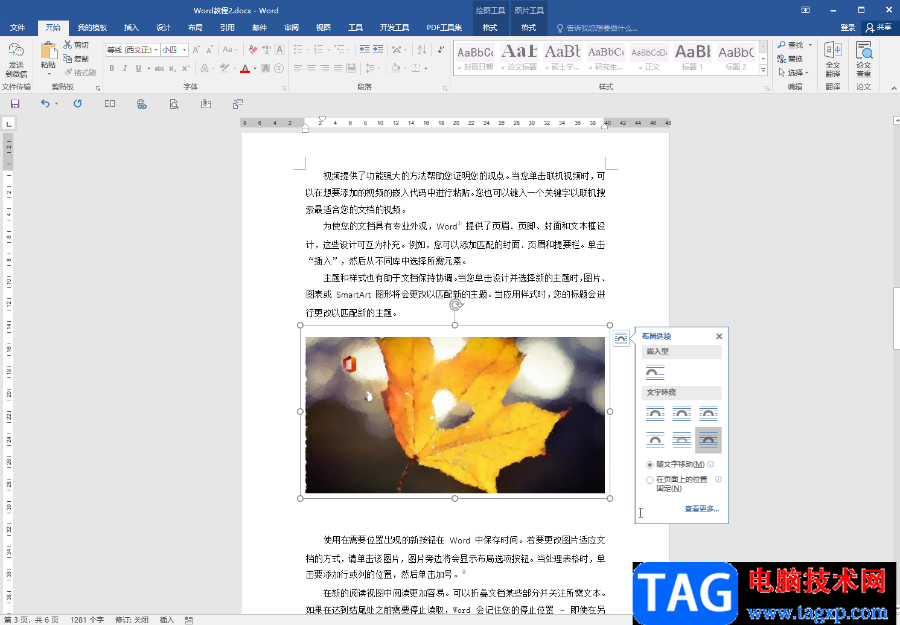
Task: Open the font name dropdown
Action: [x=156, y=50]
